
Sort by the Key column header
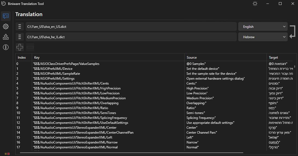[108, 57]
